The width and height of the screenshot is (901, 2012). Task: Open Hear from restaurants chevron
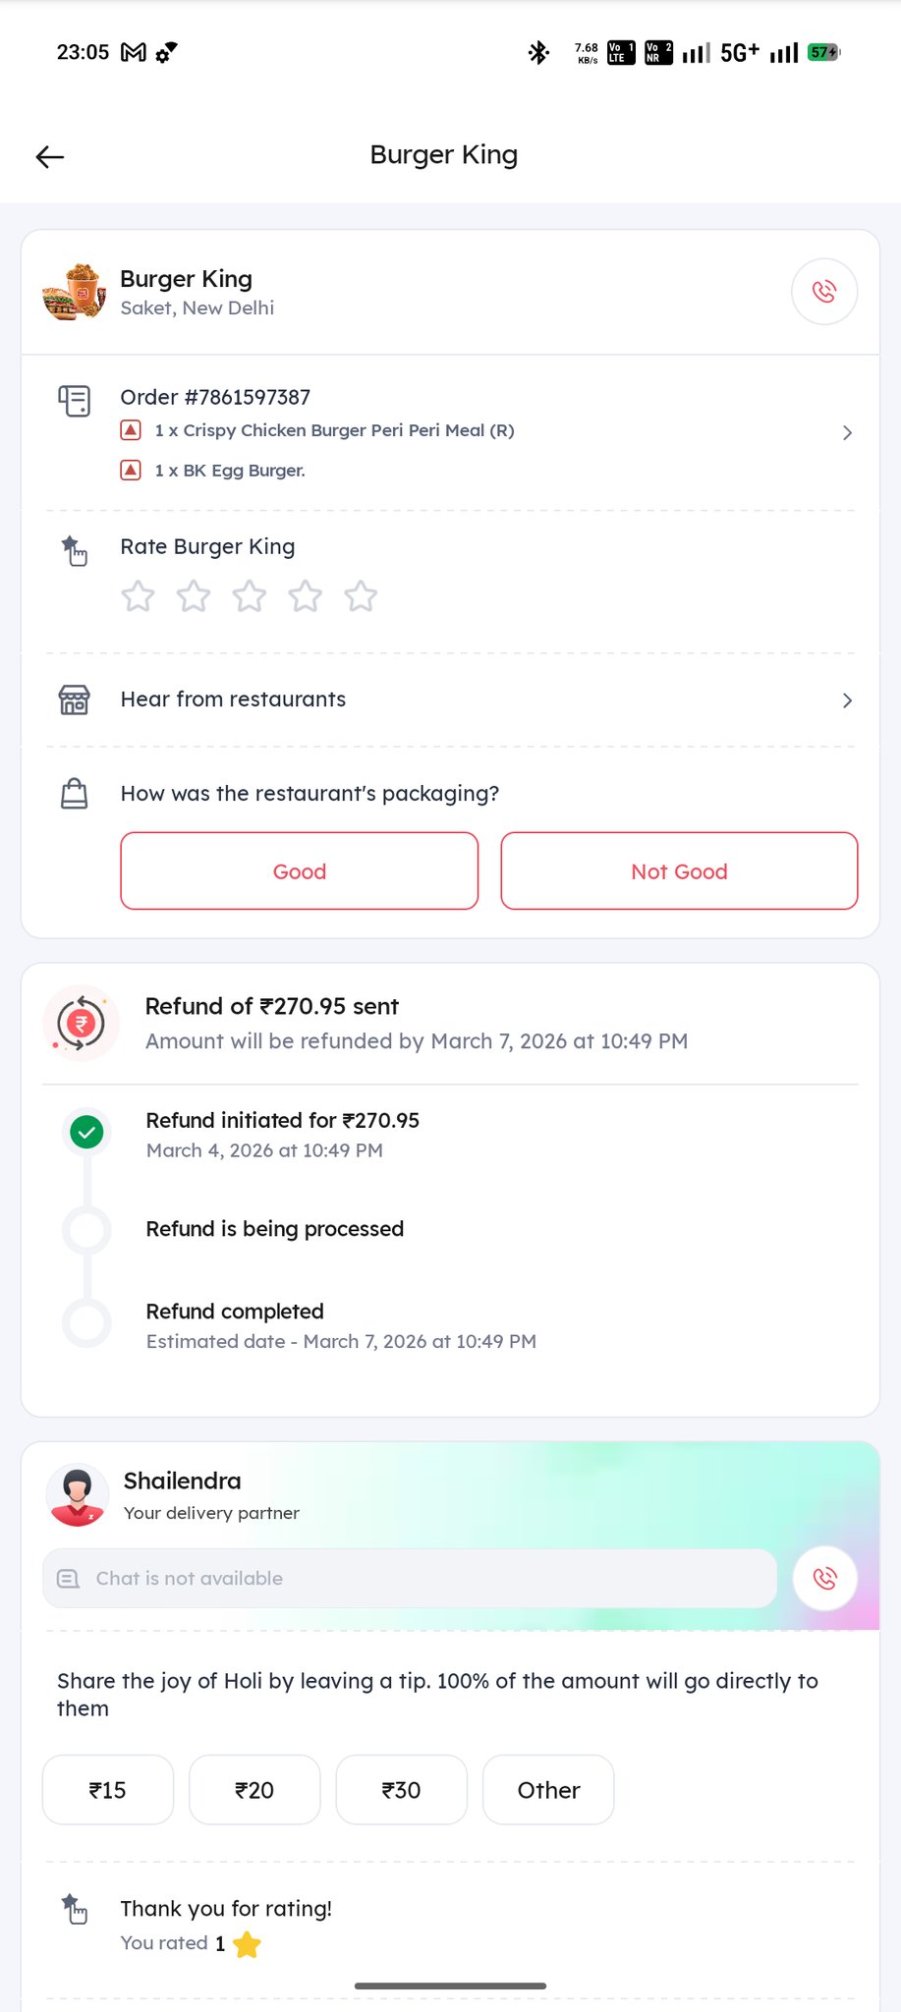[847, 700]
